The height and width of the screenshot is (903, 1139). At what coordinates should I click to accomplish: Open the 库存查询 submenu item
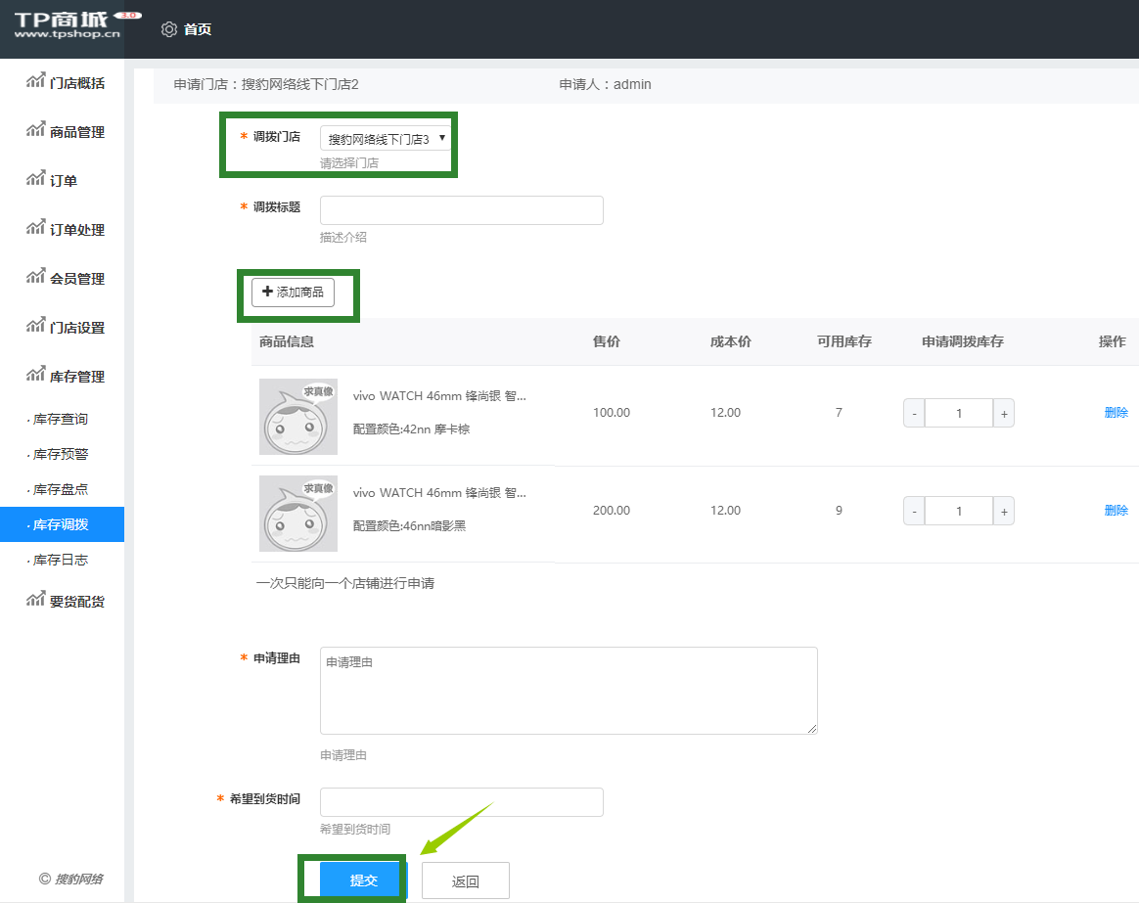(61, 419)
